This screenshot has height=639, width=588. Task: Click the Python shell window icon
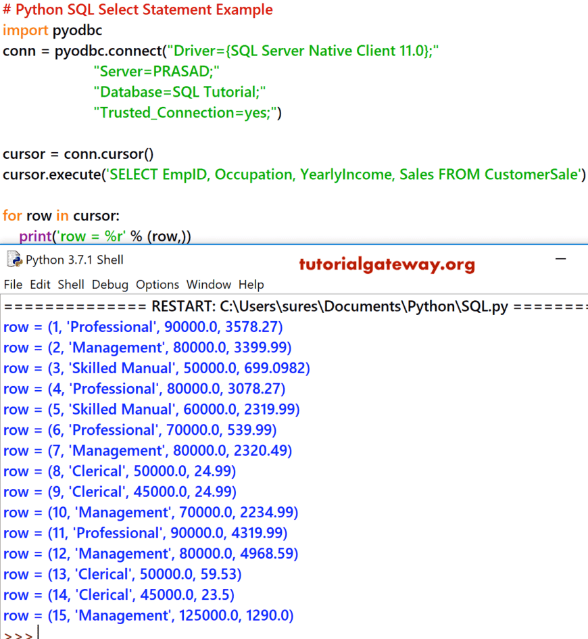point(14,259)
